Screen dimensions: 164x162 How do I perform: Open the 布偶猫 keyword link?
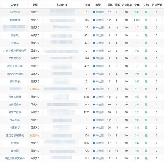tap(15, 143)
